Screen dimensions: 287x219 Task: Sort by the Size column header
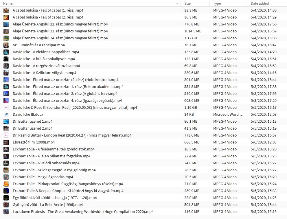point(187,3)
